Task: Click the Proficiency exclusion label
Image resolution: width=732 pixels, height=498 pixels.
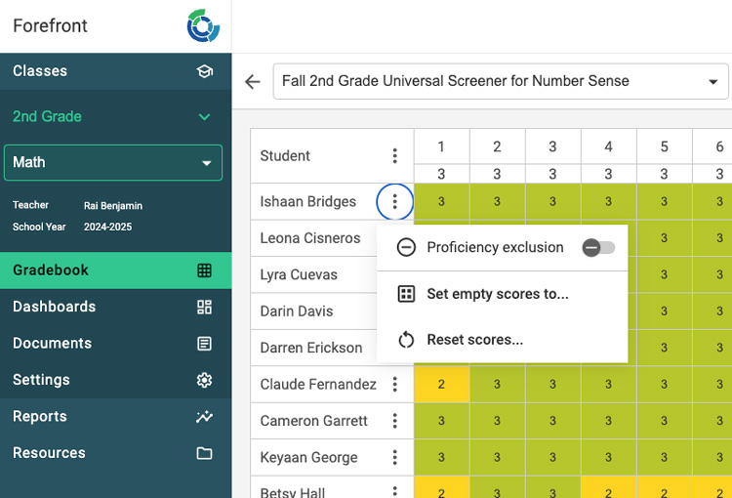Action: point(495,247)
